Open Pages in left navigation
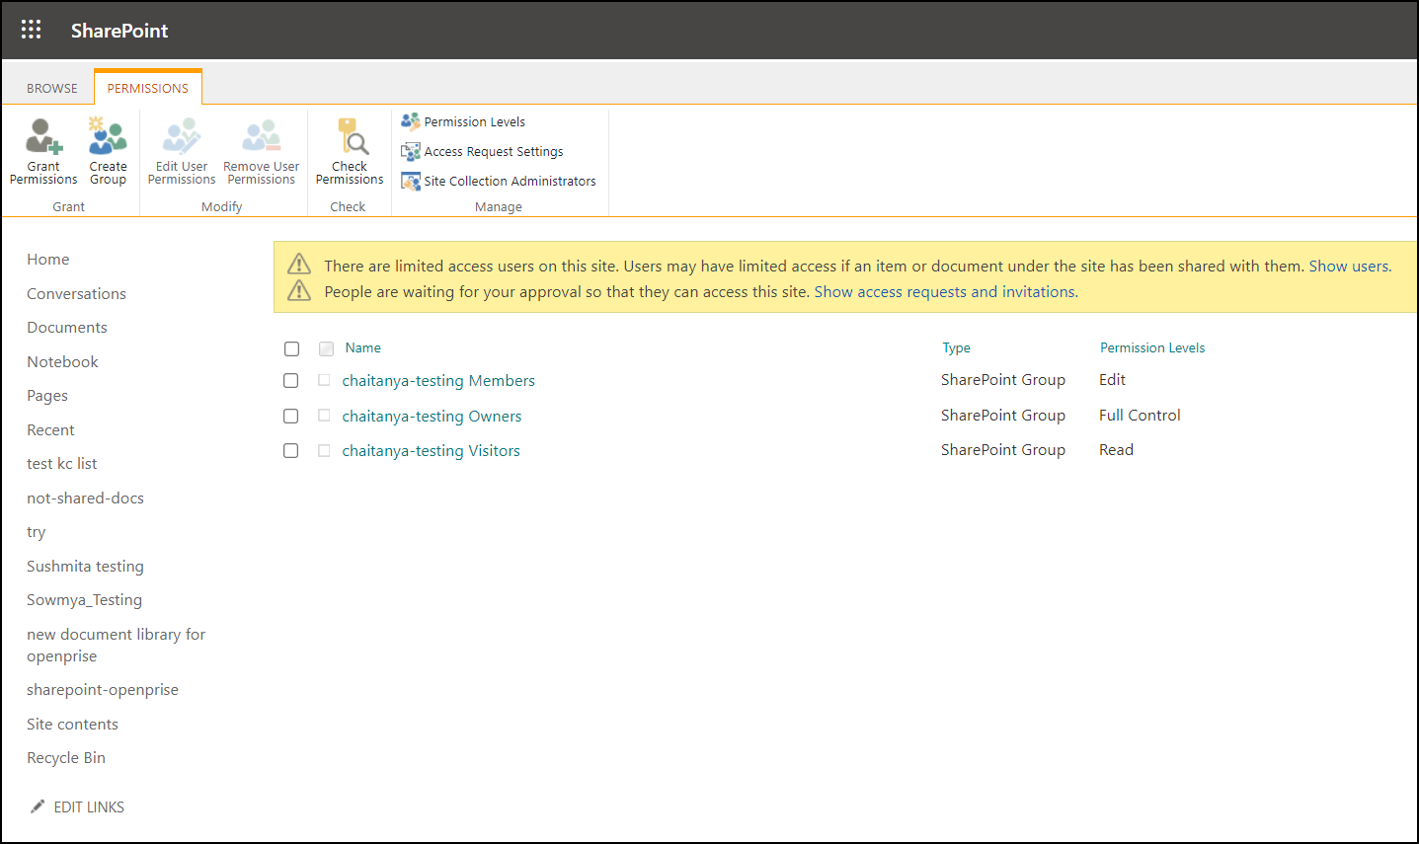 coord(47,396)
